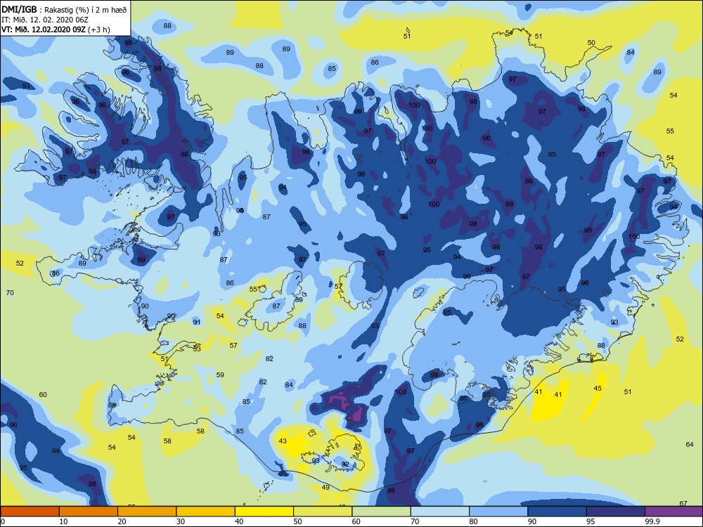Click the amber 30–40 legend swatch

(x=205, y=512)
